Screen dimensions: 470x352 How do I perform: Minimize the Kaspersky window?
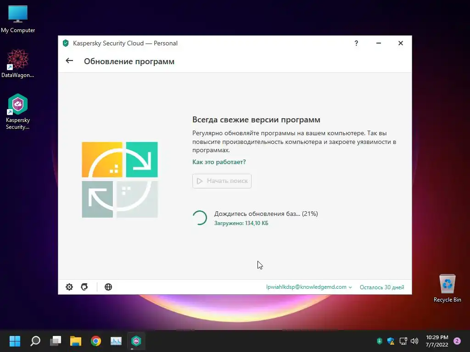coord(379,43)
